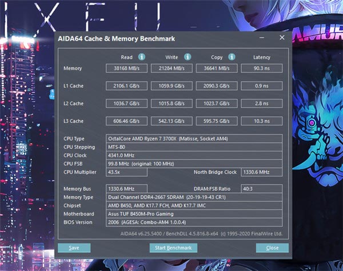Click DRAM:FSB Ratio value 40:3

(x=262, y=189)
